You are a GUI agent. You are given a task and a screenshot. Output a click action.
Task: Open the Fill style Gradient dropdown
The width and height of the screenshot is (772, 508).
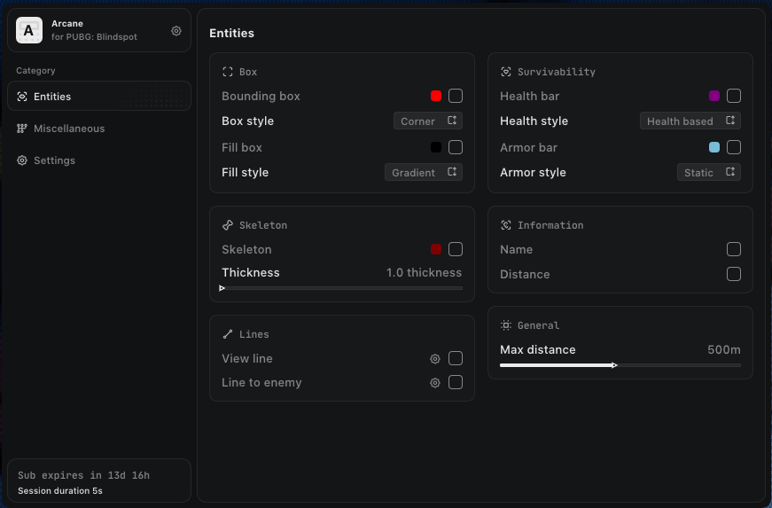coord(424,173)
